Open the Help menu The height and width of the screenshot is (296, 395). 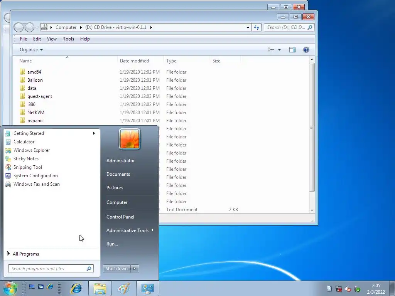coord(85,39)
